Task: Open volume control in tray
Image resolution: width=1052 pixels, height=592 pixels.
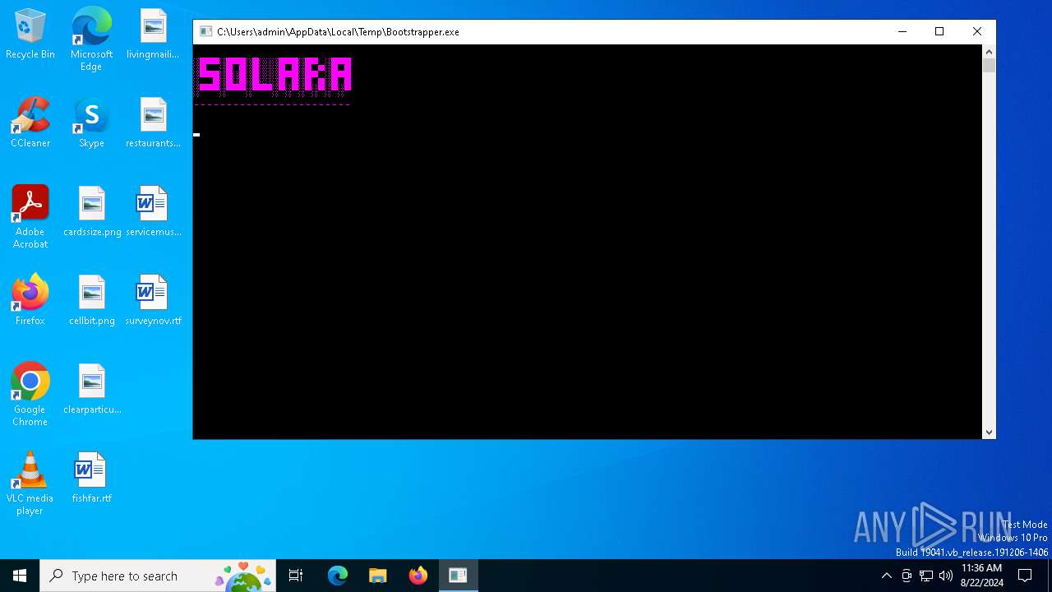Action: 946,576
